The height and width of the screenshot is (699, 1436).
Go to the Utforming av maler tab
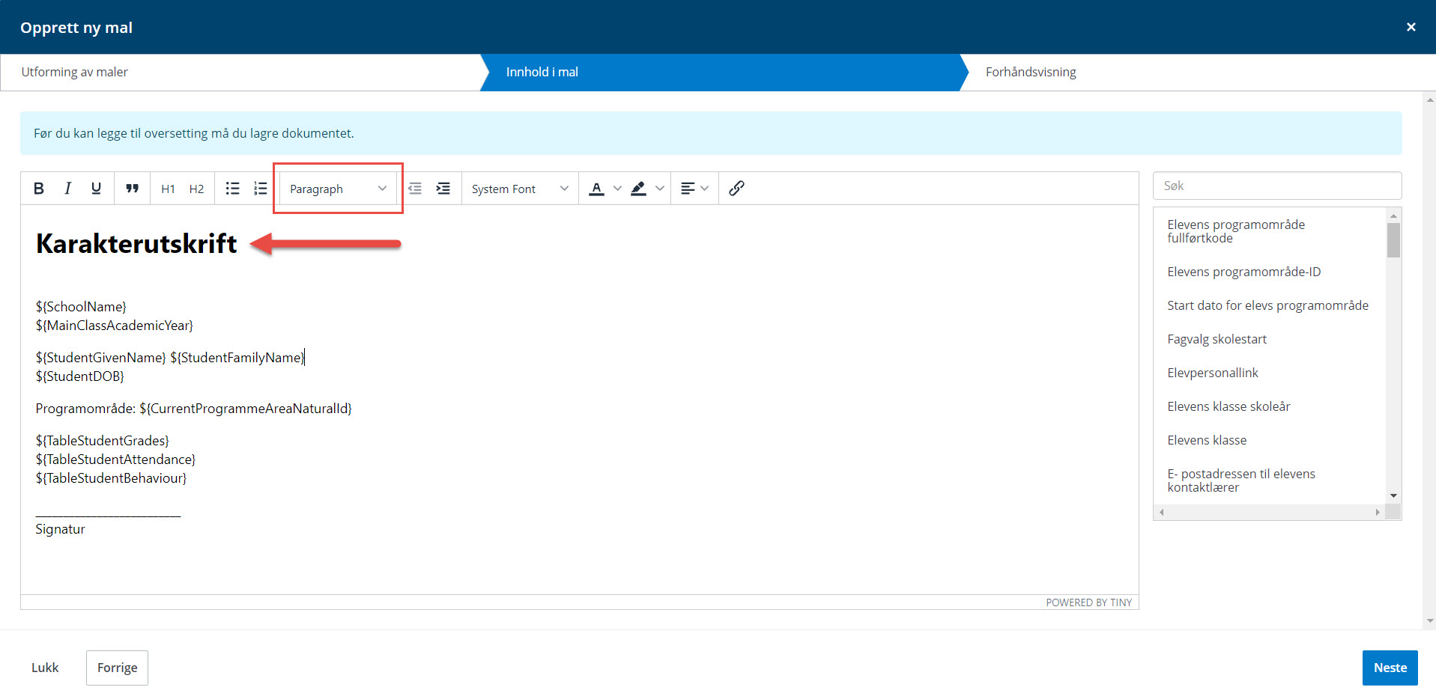[75, 72]
